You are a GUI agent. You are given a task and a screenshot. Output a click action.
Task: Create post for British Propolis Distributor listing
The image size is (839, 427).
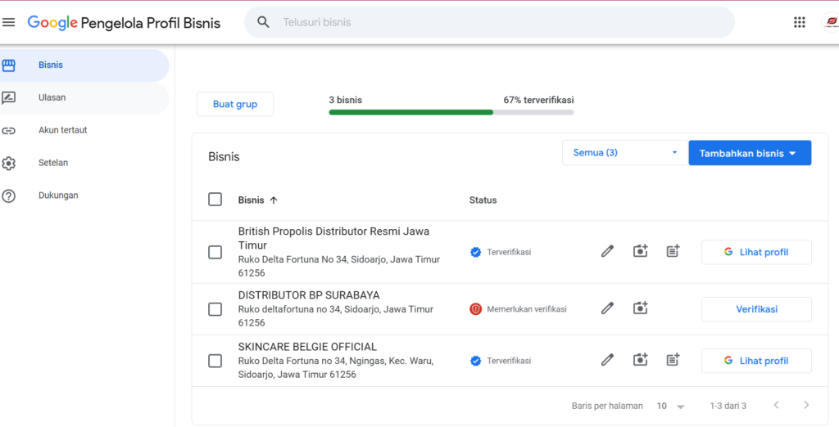[x=673, y=252]
